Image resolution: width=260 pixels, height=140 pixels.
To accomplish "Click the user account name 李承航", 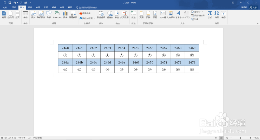I will pos(244,8).
